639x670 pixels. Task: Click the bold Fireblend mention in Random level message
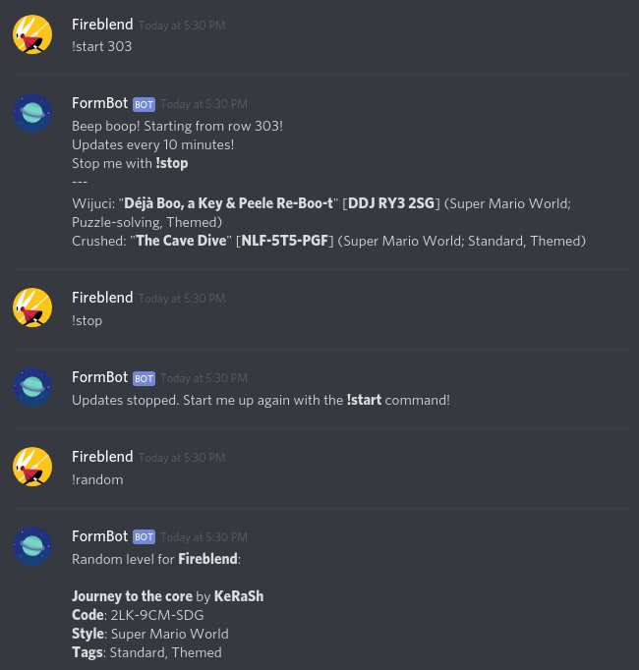pos(207,559)
